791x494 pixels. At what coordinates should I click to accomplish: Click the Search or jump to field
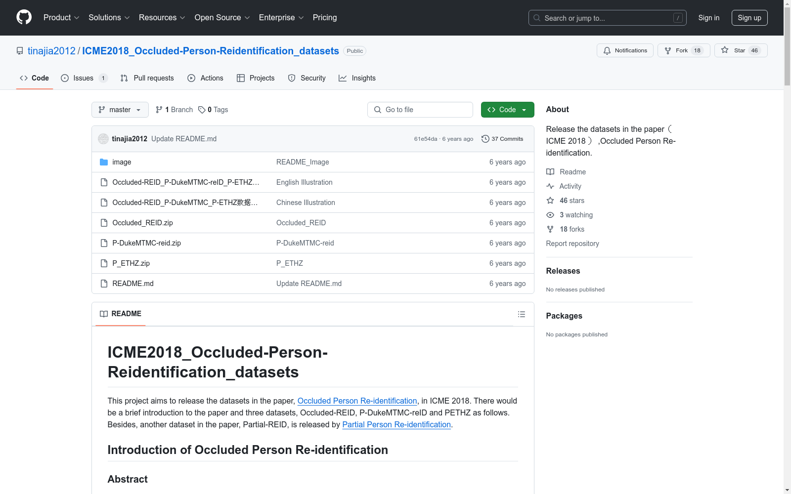[608, 18]
